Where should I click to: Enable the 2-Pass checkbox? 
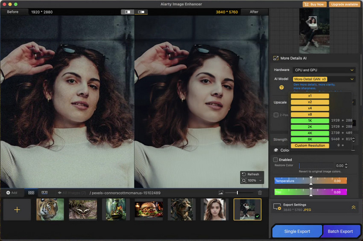point(276,115)
